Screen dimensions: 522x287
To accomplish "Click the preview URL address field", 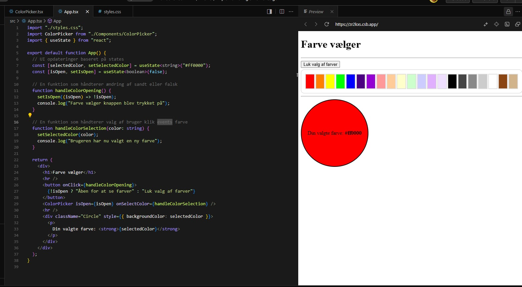I will click(x=356, y=24).
